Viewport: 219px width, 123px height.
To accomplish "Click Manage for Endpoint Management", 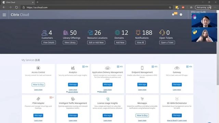I will tap(142, 84).
